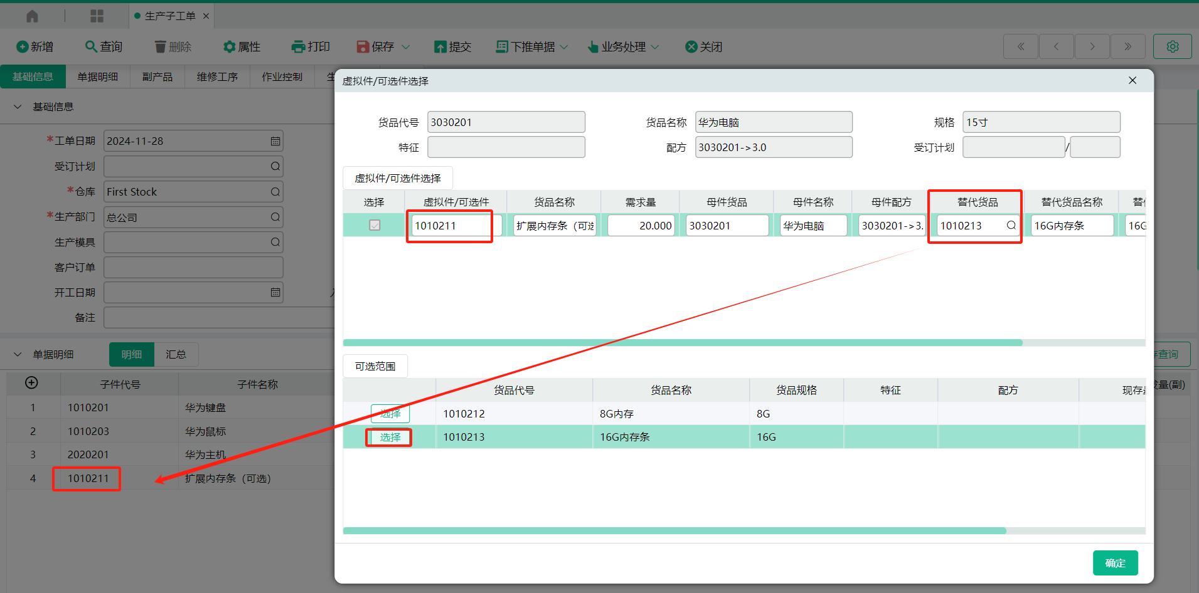Add a detail row with plus icon
The image size is (1199, 593).
(31, 383)
